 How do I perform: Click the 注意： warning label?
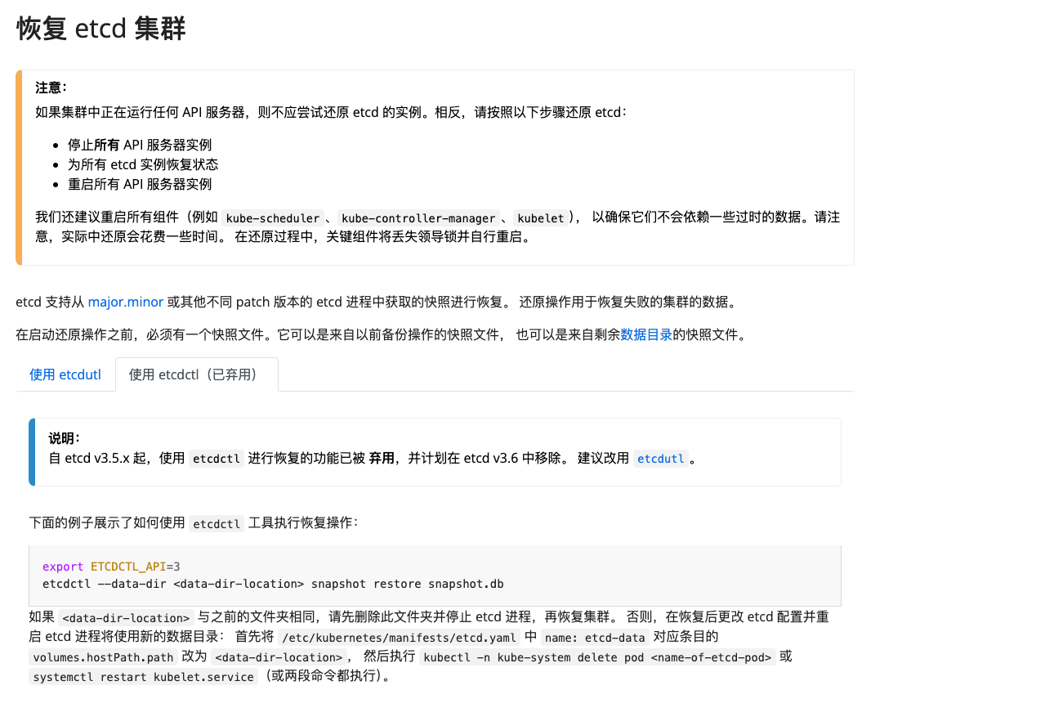click(x=51, y=87)
